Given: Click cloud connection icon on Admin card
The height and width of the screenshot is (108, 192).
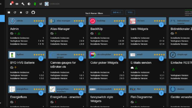Looking at the screenshot, I should (12, 33).
